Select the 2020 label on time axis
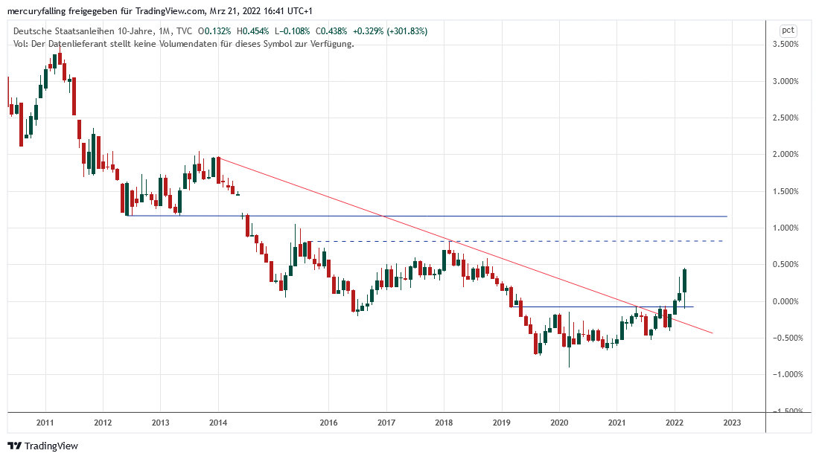 tap(558, 423)
